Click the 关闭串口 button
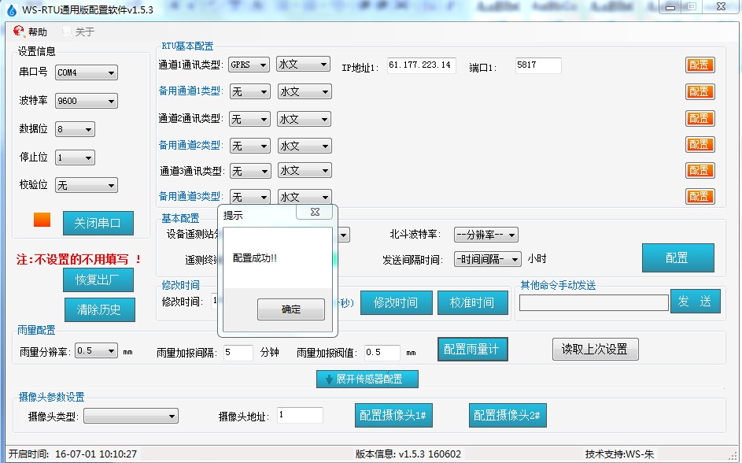The height and width of the screenshot is (463, 742). tap(98, 223)
